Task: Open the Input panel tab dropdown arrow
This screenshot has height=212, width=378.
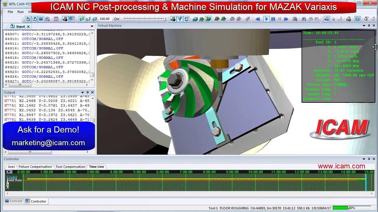Action: [x=92, y=26]
